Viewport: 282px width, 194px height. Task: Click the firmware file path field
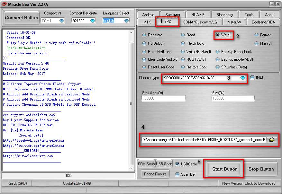pos(204,140)
